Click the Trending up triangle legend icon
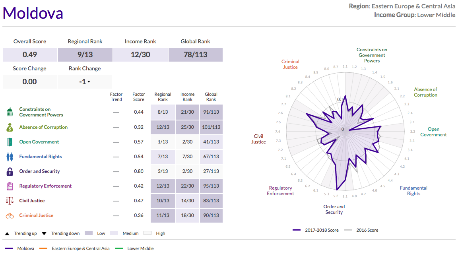Viewport: 458px width, 254px height. [7, 234]
